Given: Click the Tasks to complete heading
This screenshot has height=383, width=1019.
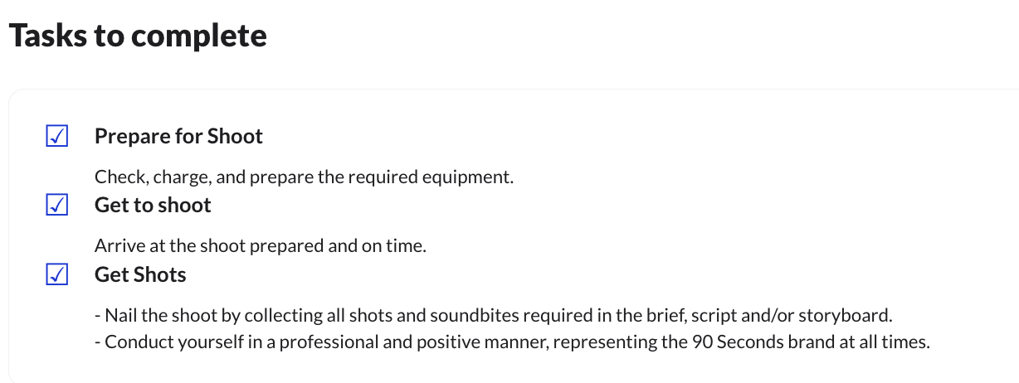Looking at the screenshot, I should point(138,36).
